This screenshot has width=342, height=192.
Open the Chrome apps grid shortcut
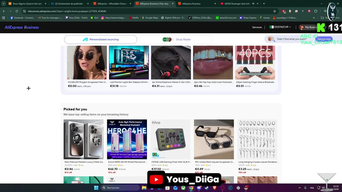[x=3, y=18]
